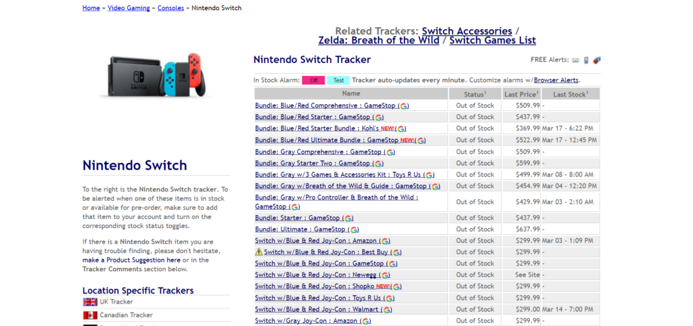Click the Nintendo Switch Tracker heading

[x=312, y=60]
